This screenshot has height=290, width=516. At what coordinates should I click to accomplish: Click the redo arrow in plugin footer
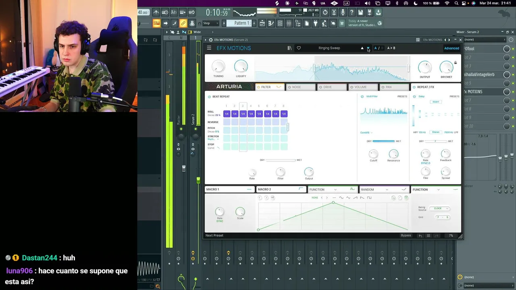(x=436, y=236)
